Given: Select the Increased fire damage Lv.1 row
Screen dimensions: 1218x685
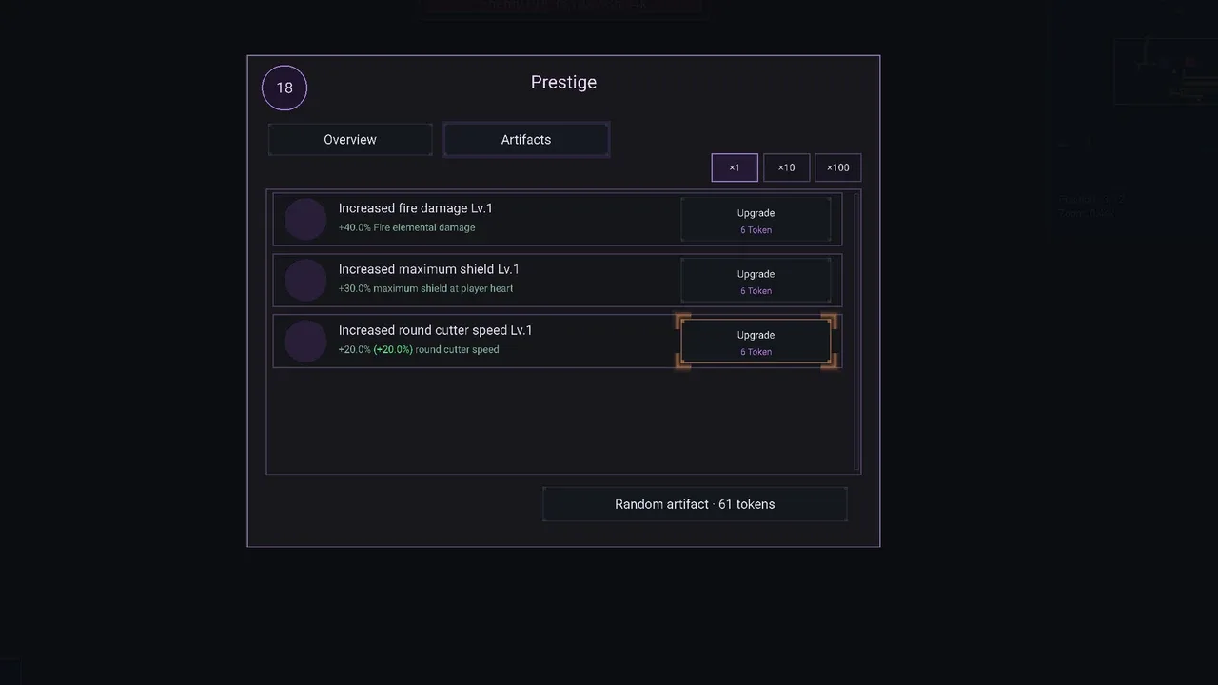Looking at the screenshot, I should [x=558, y=219].
